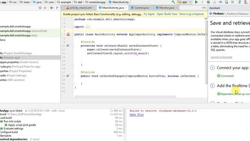Collapse the onCreate method fold marker
Screen dimensions: 250x141
[73, 46]
